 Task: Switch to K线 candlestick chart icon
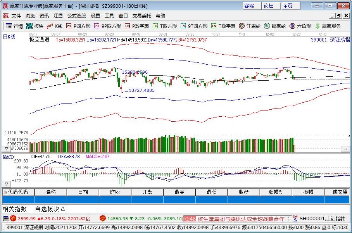[54, 26]
